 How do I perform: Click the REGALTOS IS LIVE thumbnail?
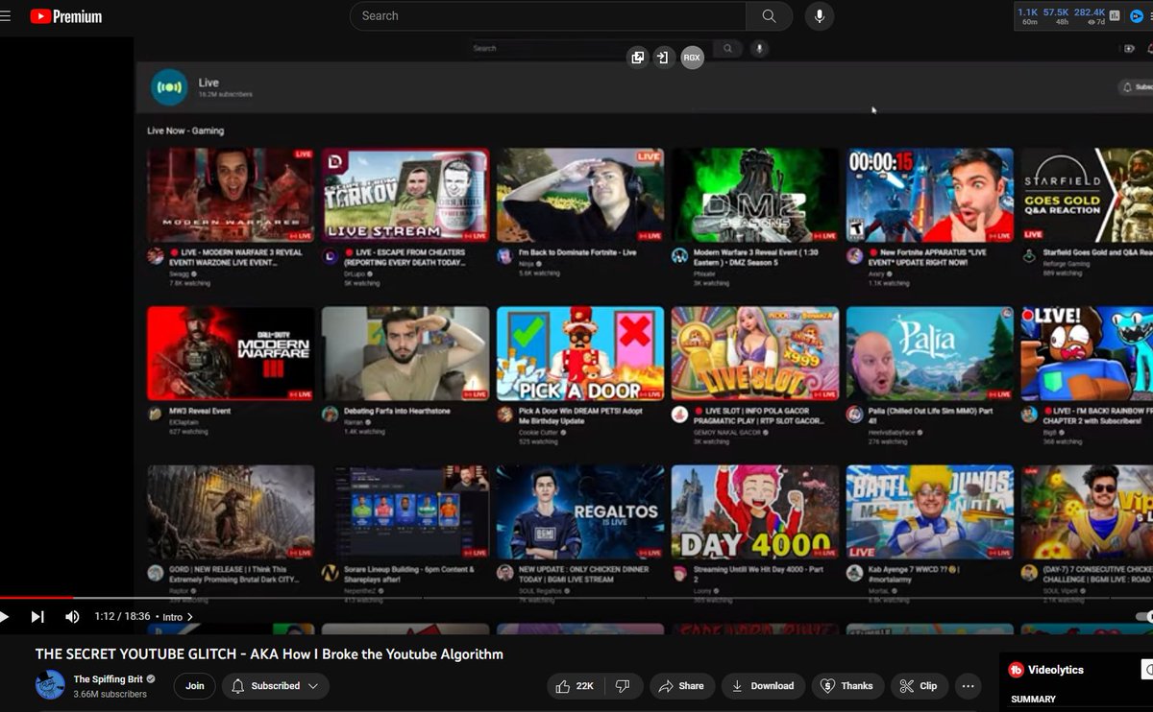(579, 511)
